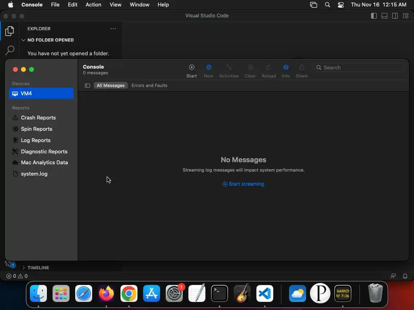
Task: Open App Store from the Dock
Action: point(152,293)
